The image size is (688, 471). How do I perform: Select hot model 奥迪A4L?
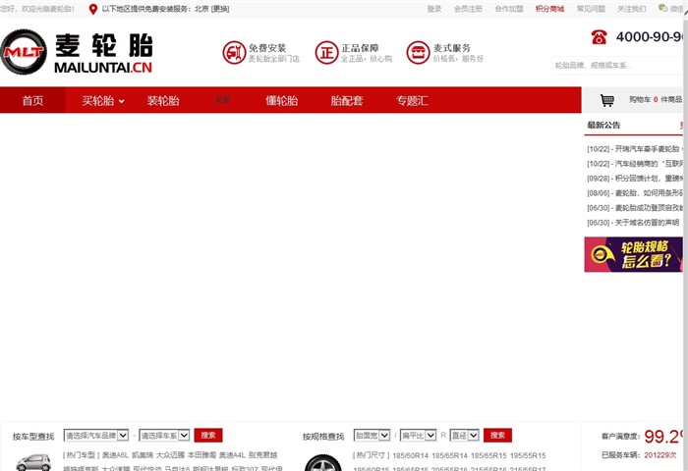click(233, 455)
